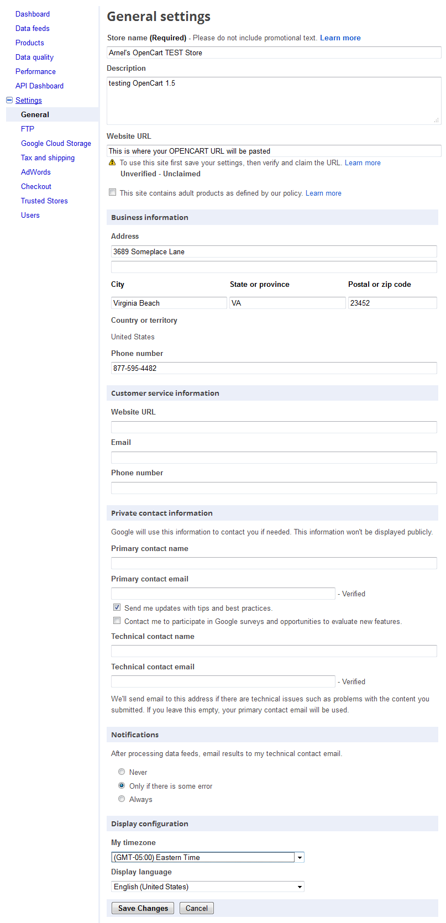
Task: Open 'Learn more' link beside Store name
Action: click(340, 38)
